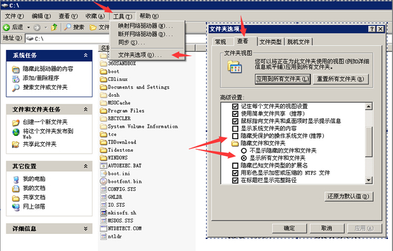Select System Volume Information folder icon
The width and height of the screenshot is (393, 251).
pos(103,126)
